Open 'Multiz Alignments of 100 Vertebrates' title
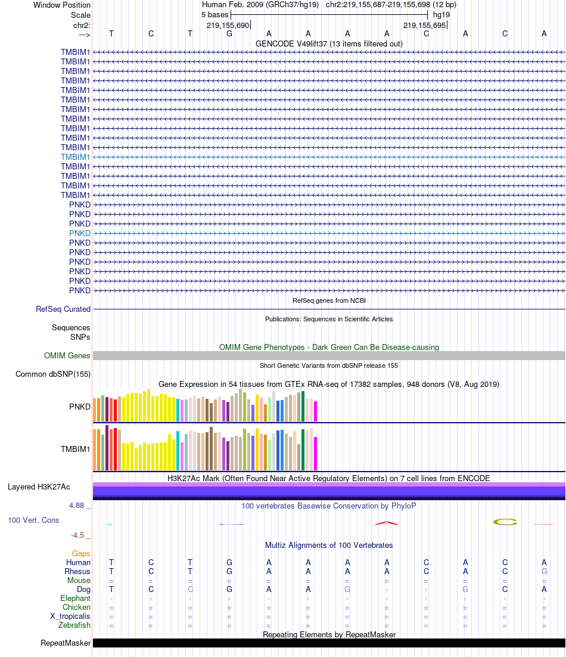 (x=329, y=546)
